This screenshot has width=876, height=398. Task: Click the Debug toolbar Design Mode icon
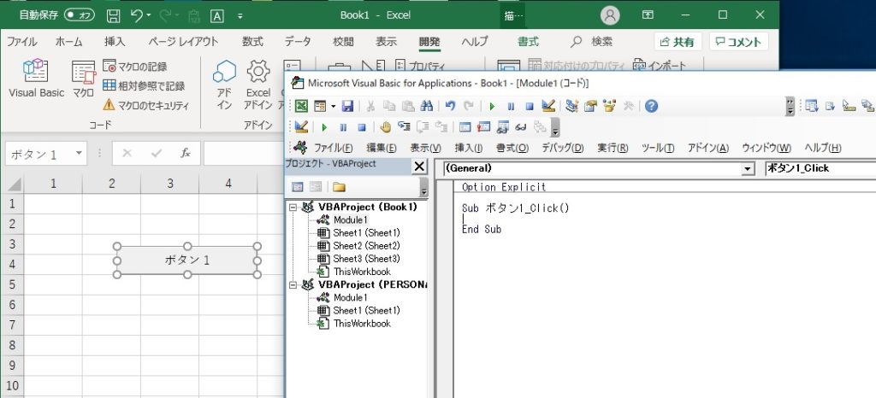click(x=302, y=127)
